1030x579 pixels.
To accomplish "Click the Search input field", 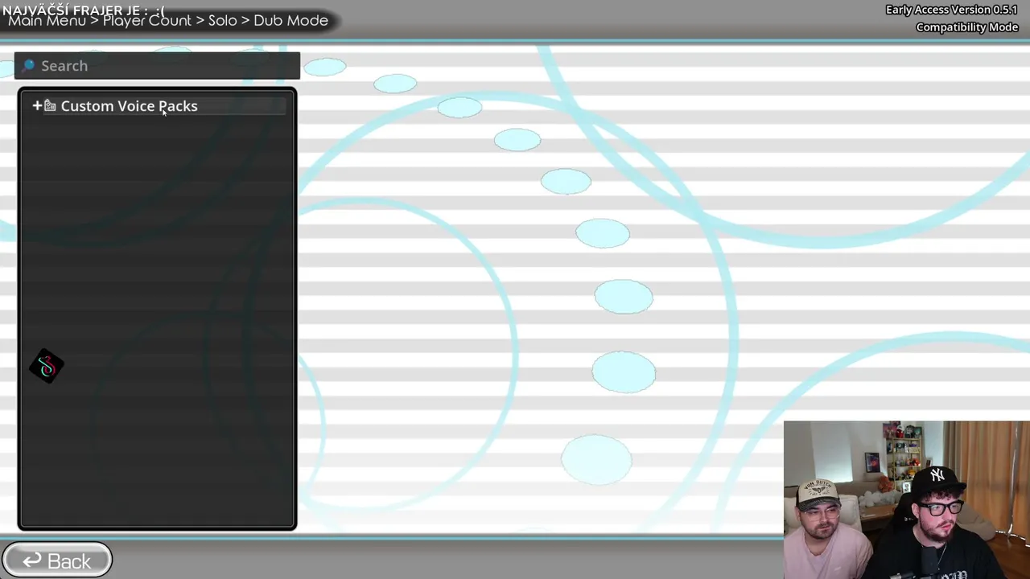I will tap(157, 66).
